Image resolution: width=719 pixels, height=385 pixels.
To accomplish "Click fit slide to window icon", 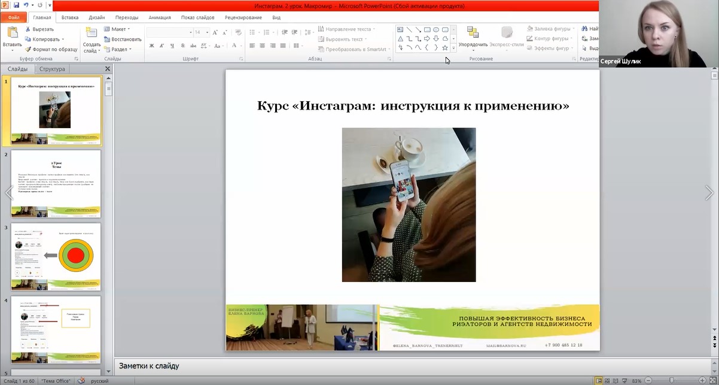I will click(712, 381).
